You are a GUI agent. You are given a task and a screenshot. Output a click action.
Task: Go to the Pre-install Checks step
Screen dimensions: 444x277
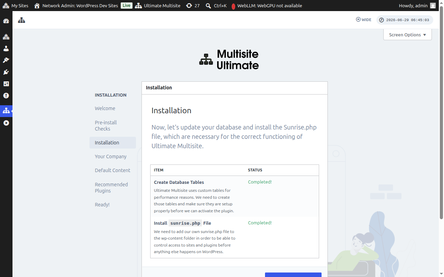[106, 126]
